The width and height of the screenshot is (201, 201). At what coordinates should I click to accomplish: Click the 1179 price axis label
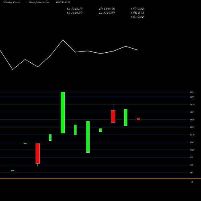[192, 105]
